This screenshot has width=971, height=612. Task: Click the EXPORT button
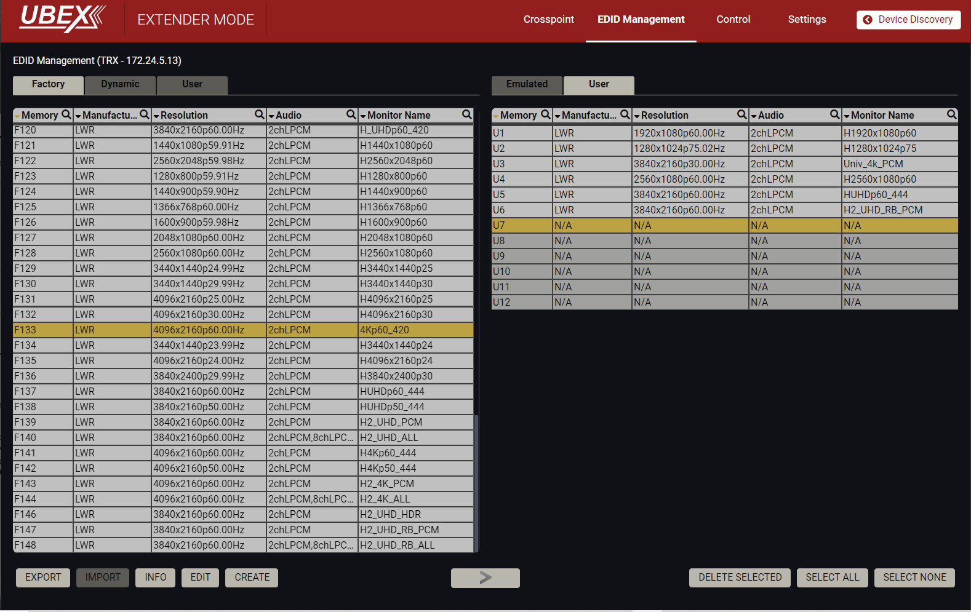(x=43, y=578)
